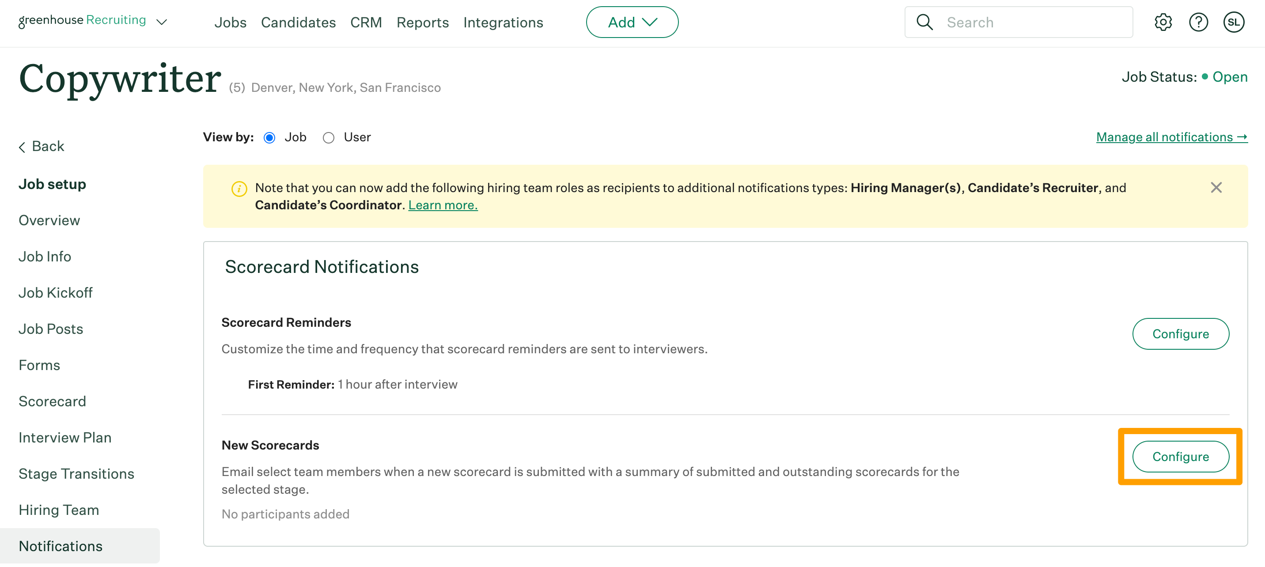Open Stage Transitions in the sidebar
The width and height of the screenshot is (1265, 567).
[x=76, y=474]
